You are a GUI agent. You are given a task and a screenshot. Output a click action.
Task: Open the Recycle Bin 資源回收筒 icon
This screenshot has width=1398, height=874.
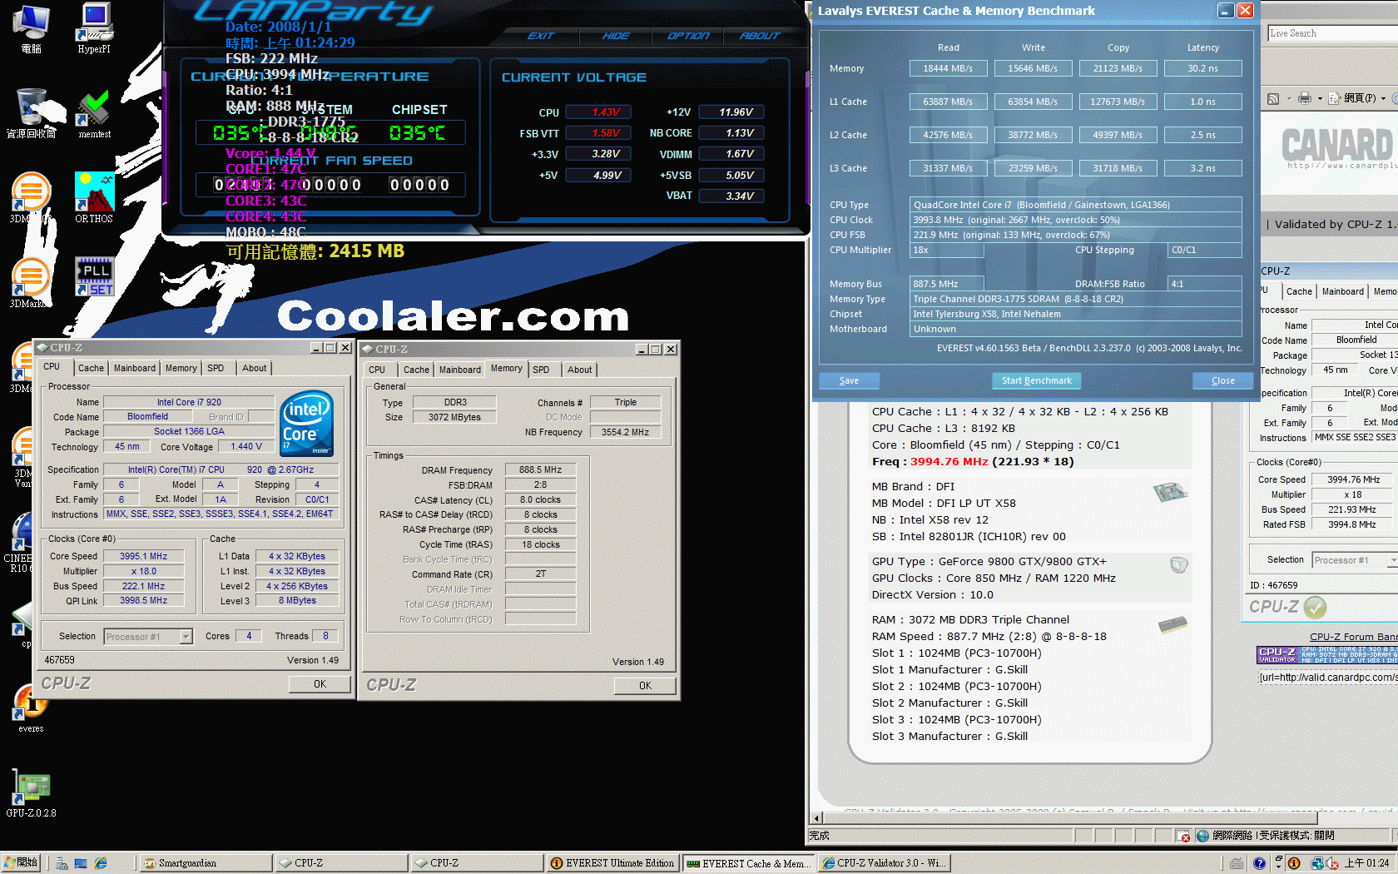tap(31, 113)
